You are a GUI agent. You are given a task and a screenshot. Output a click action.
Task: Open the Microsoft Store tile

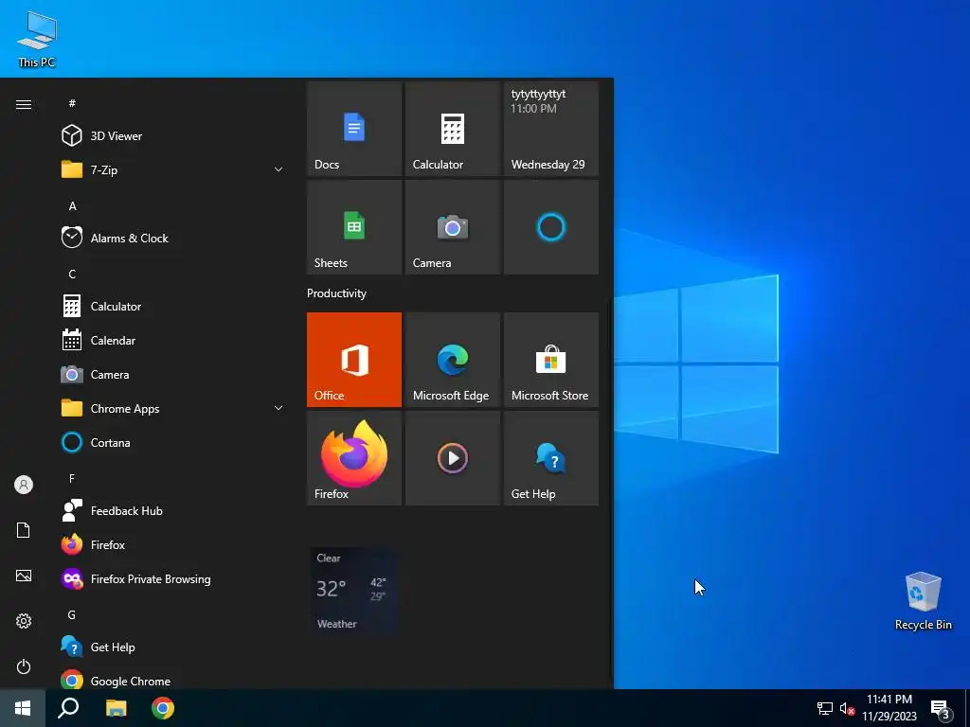tap(551, 360)
